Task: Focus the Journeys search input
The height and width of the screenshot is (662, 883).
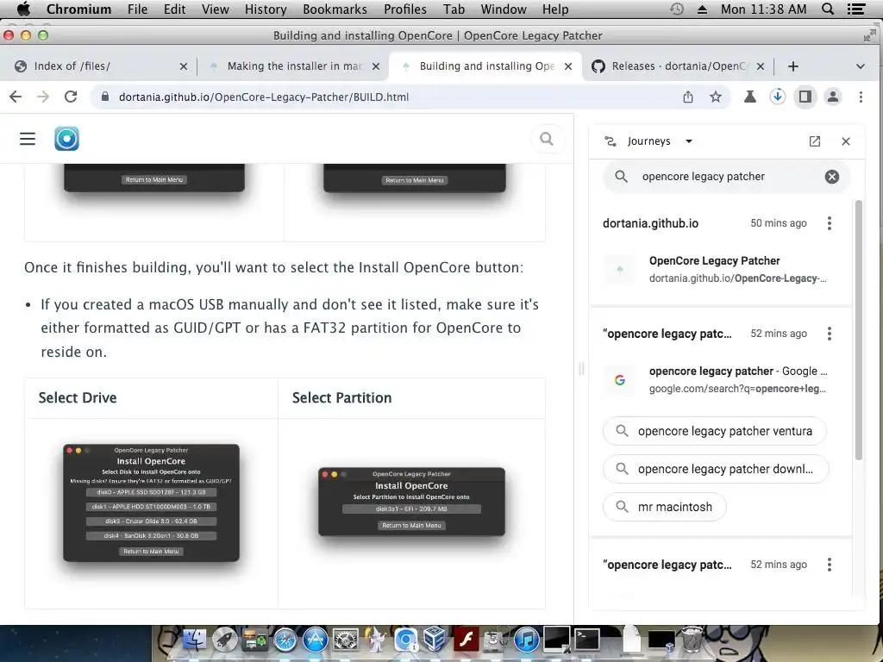Action: pos(726,177)
